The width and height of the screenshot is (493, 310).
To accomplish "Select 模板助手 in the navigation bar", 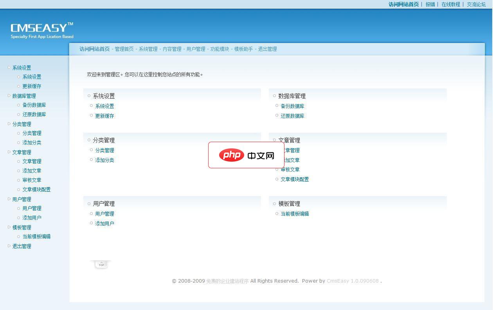I will 243,49.
